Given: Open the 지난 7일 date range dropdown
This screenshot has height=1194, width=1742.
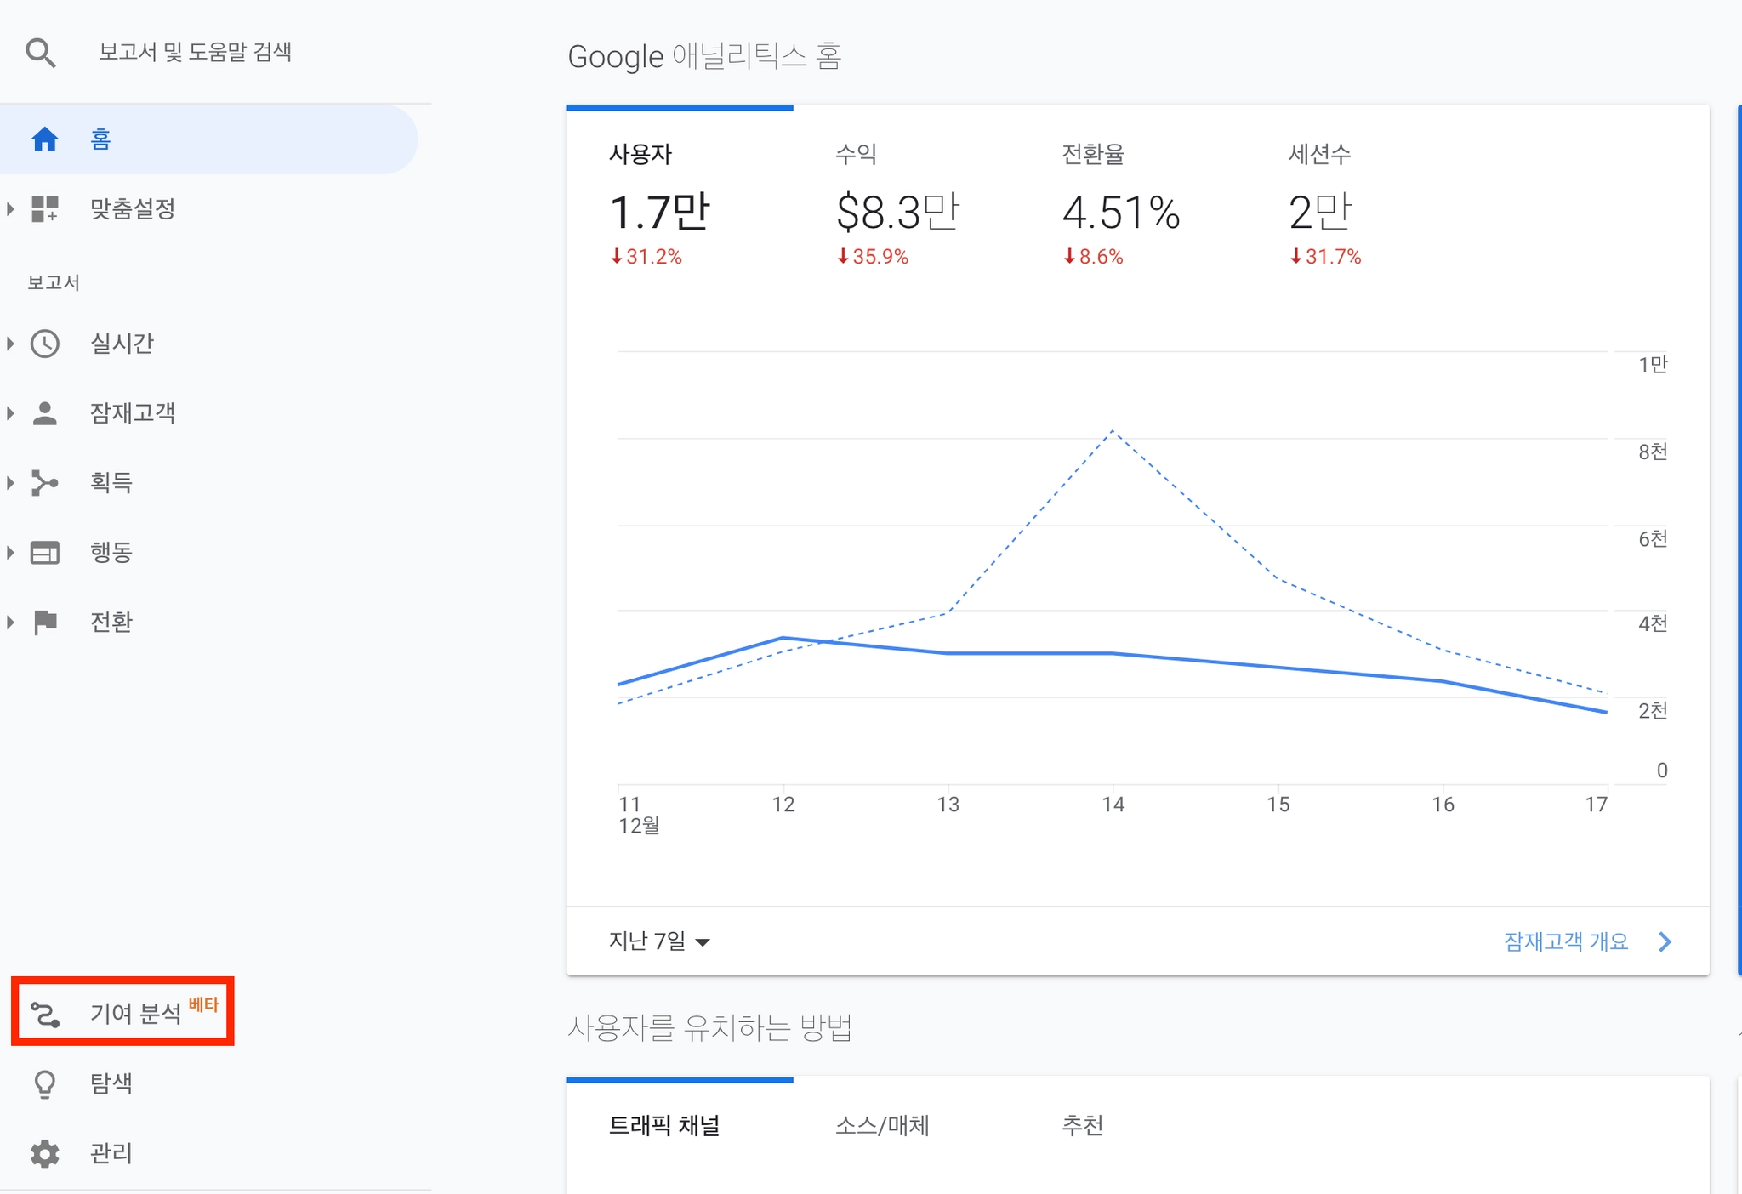Looking at the screenshot, I should tap(659, 941).
